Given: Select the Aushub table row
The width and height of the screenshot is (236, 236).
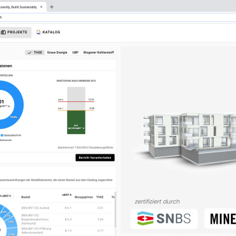Looking at the screenshot, I should (67, 208).
